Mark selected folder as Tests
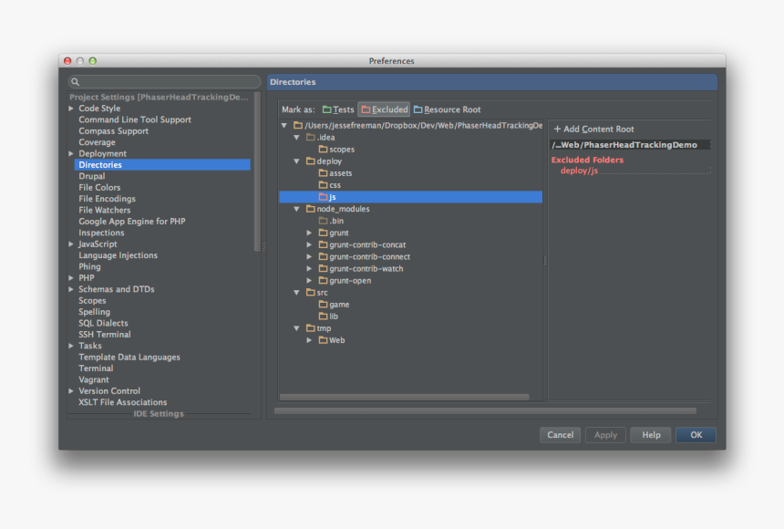784x529 pixels. (338, 109)
